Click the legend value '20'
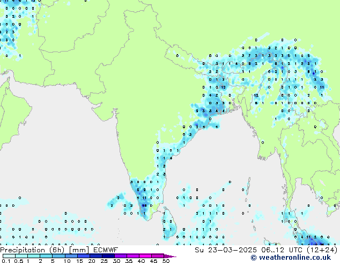 tap(92, 261)
